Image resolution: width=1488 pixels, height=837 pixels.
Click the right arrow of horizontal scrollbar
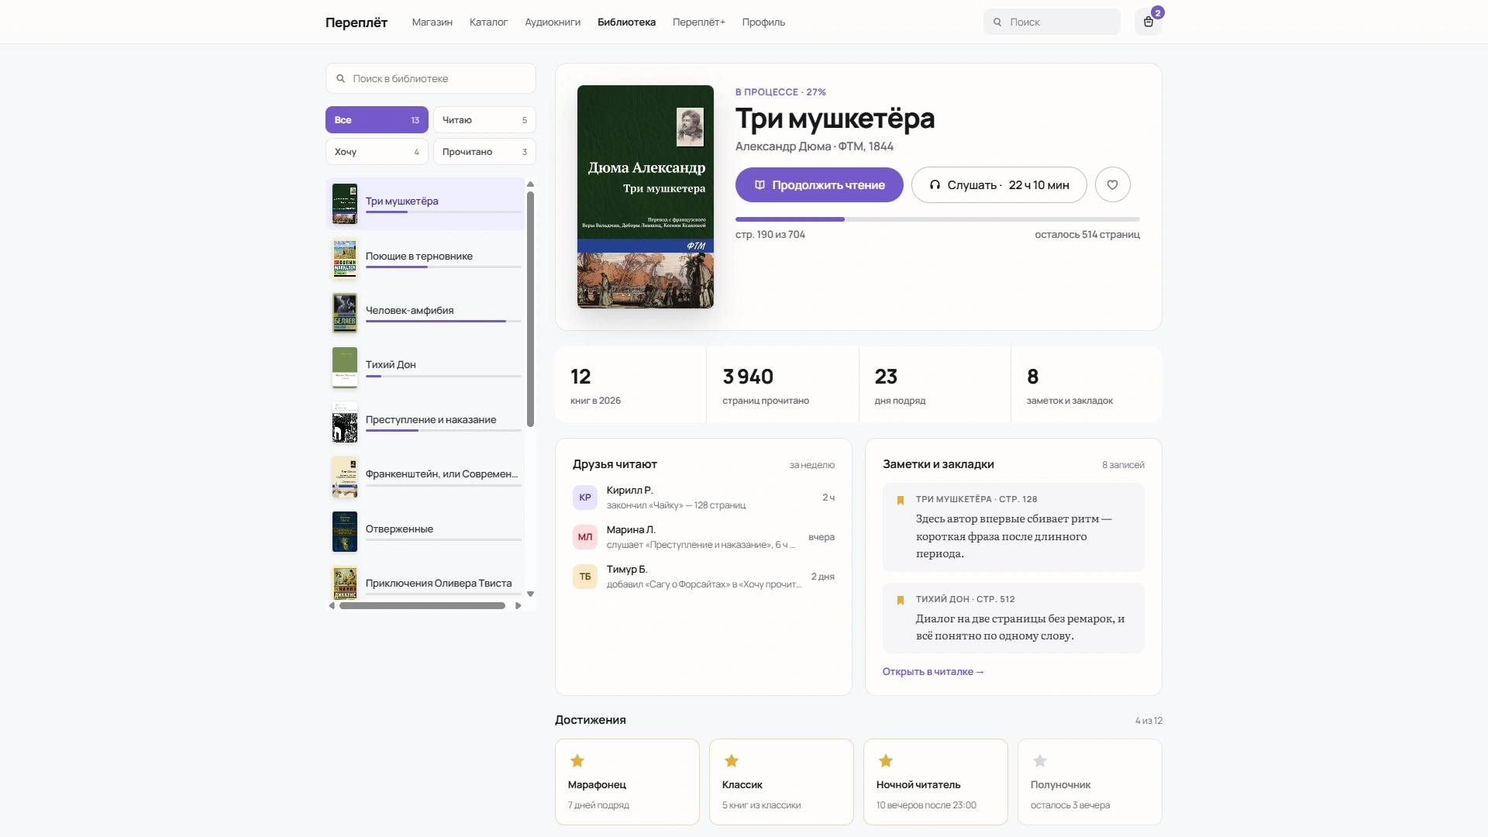coord(518,606)
